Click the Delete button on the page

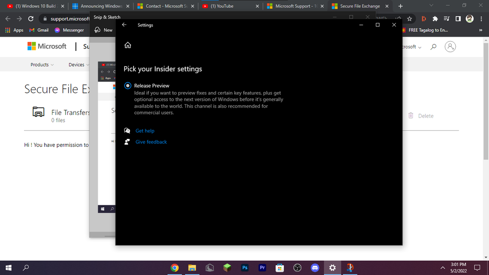coord(421,115)
